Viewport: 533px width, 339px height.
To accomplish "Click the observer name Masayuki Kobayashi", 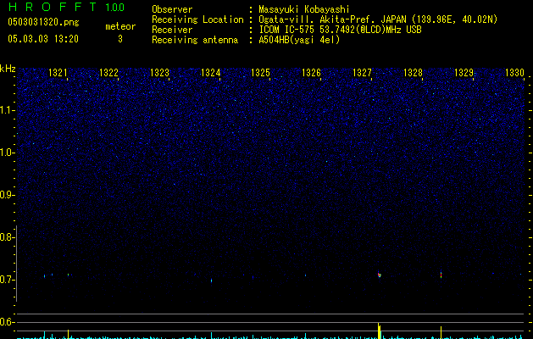I will click(x=304, y=9).
